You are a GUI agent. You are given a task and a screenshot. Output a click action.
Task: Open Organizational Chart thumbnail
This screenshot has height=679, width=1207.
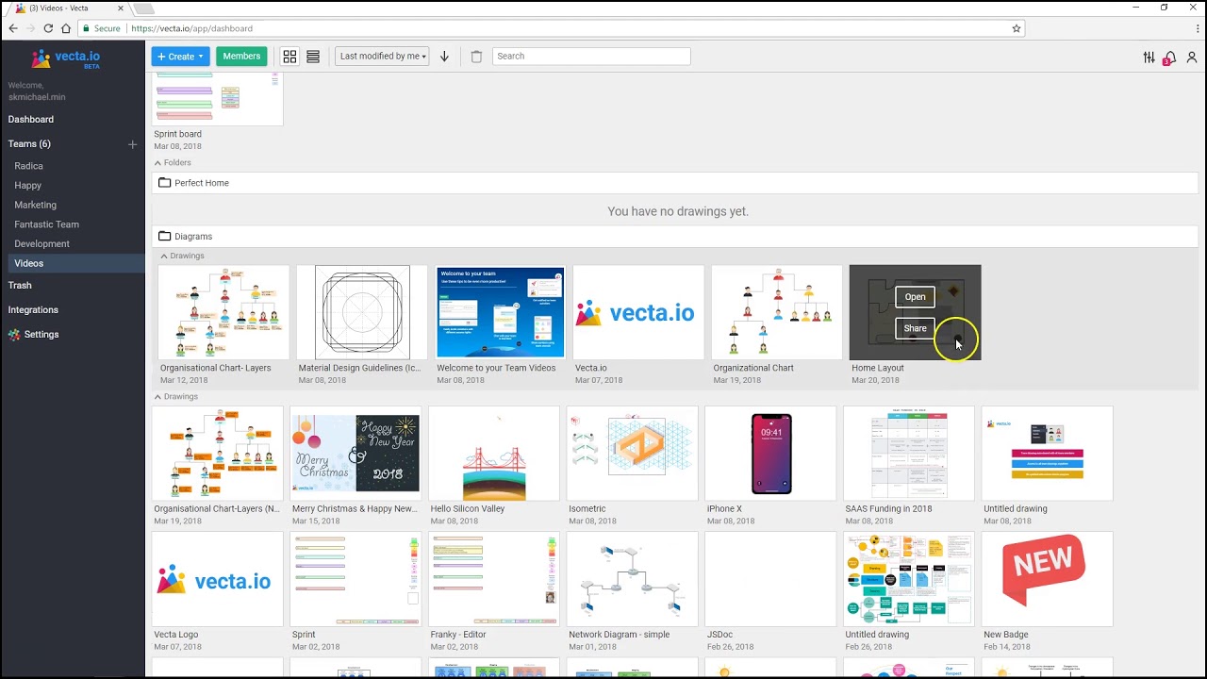[x=777, y=312]
